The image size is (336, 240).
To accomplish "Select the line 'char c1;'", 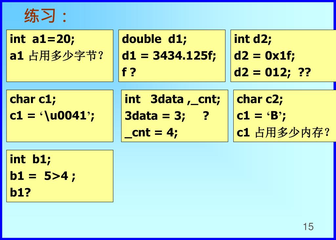I will click(33, 99).
